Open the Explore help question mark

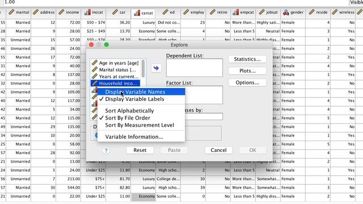[106, 151]
